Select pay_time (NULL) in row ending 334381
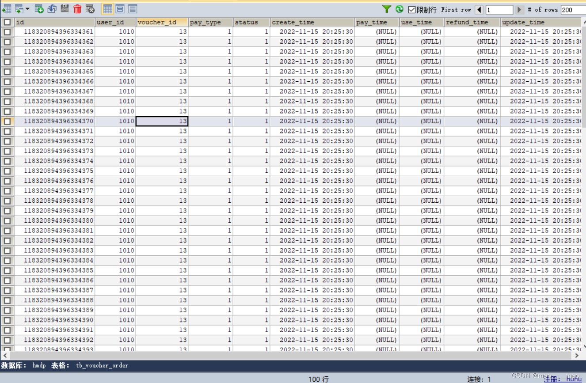Screen dimensions: 586x383 377,231
